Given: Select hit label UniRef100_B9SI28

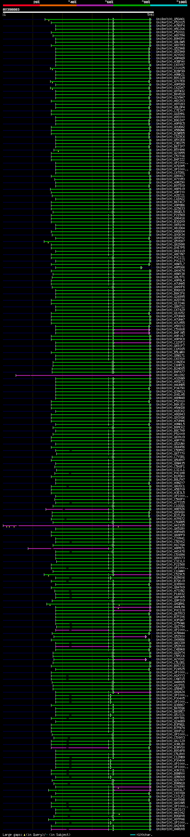Looking at the screenshot, I should click(170, 78).
